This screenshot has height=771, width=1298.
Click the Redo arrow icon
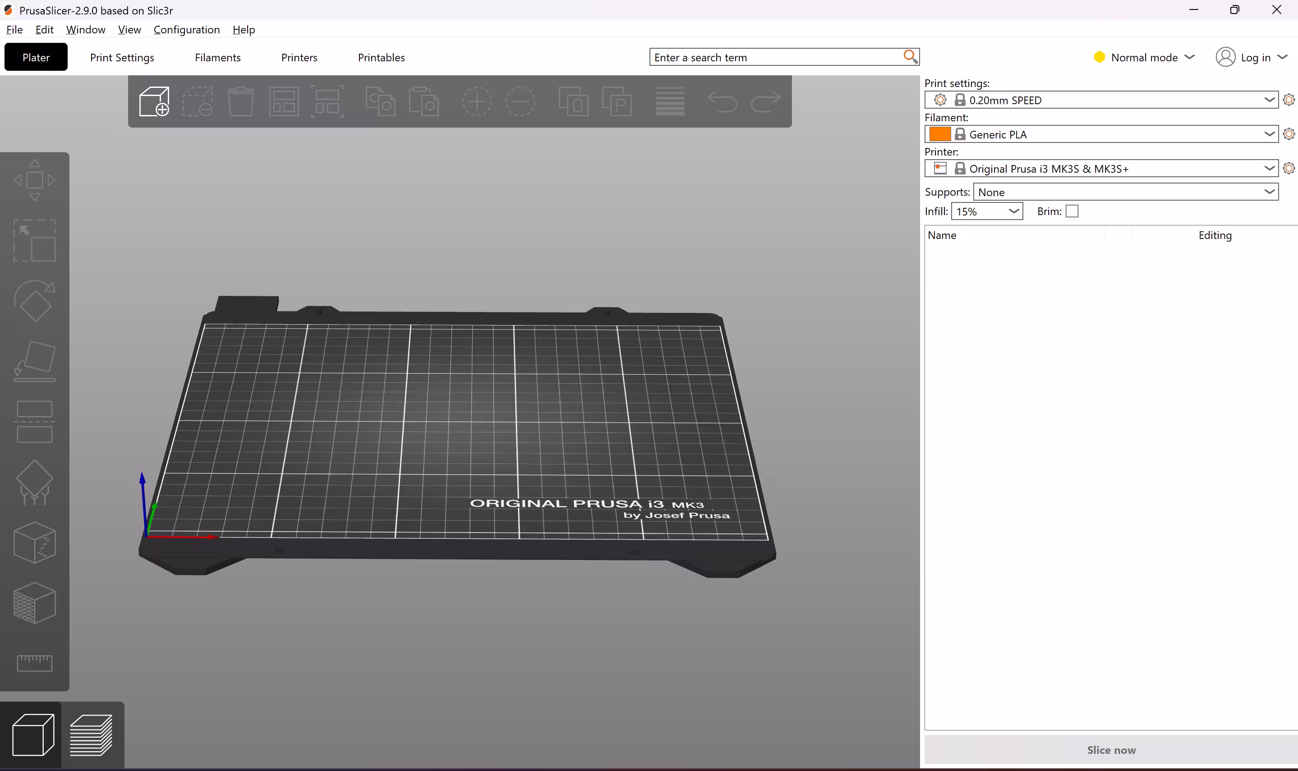[766, 101]
